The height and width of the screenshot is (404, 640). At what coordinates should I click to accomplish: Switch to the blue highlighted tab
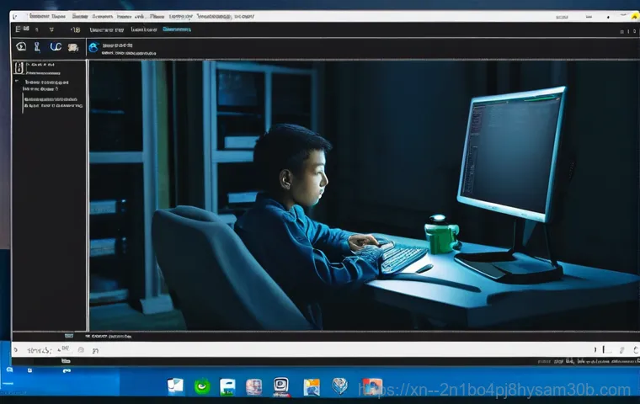176,29
